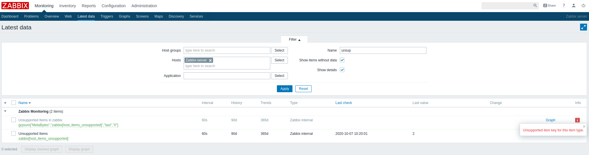589x155 pixels.
Task: Go to the Services submenu
Action: (196, 16)
